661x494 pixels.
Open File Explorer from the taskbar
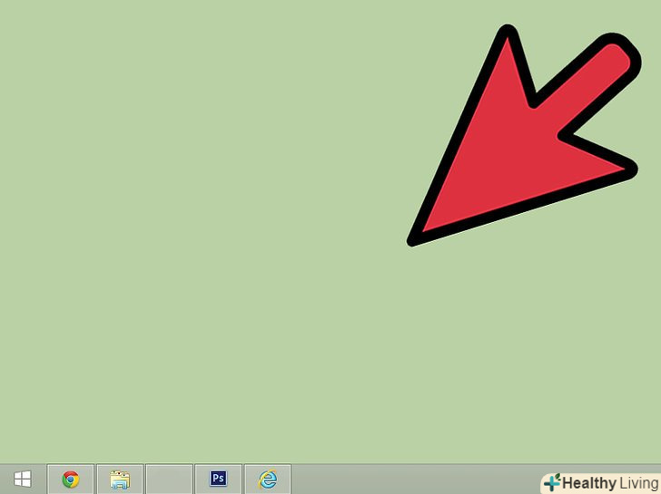coord(120,479)
